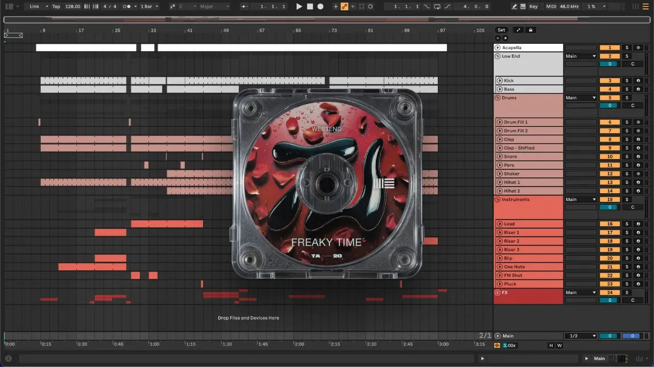Screen dimensions: 654x367
Task: Click the 128.00 tempo field
Action: pyautogui.click(x=73, y=7)
